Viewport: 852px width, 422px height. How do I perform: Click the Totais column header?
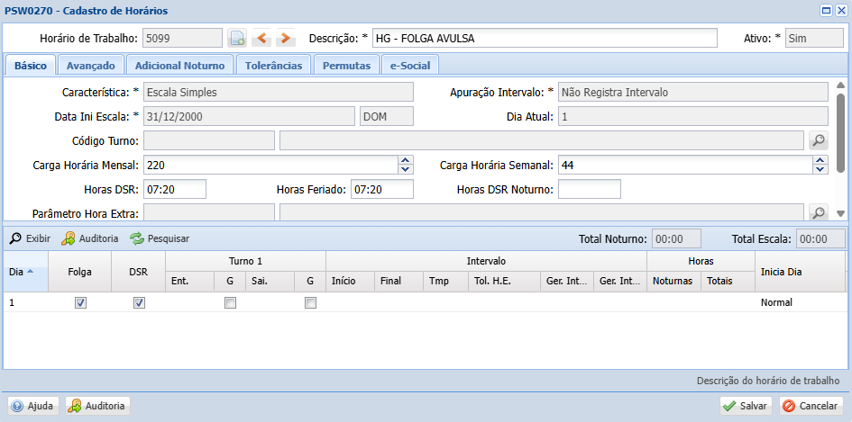coord(728,281)
